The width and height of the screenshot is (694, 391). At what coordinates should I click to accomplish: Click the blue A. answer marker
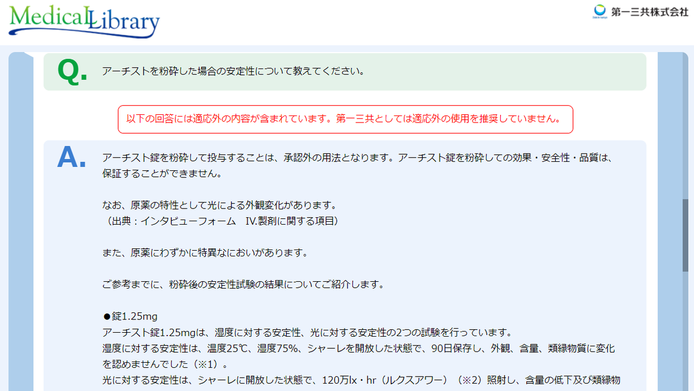coord(72,157)
